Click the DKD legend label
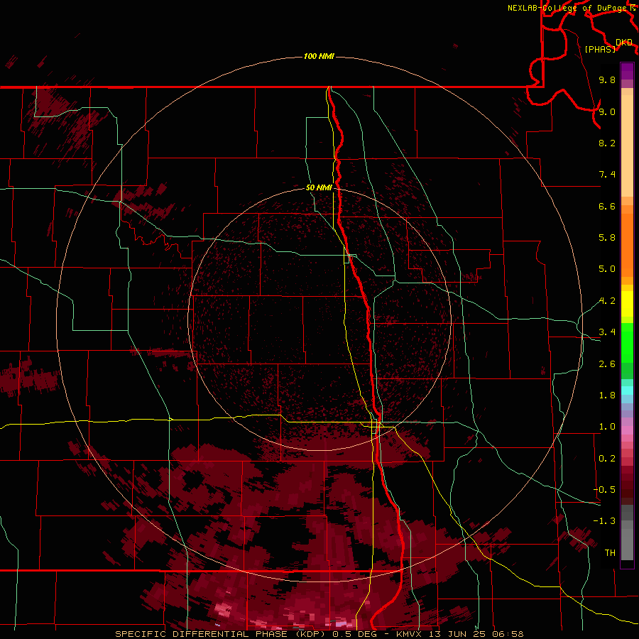This screenshot has width=639, height=639. (623, 42)
